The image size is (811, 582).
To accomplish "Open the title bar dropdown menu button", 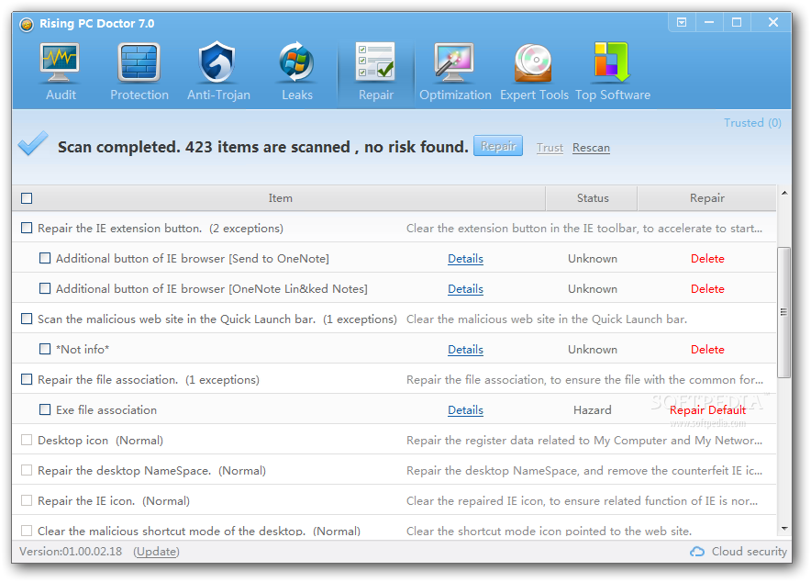I will click(x=682, y=22).
